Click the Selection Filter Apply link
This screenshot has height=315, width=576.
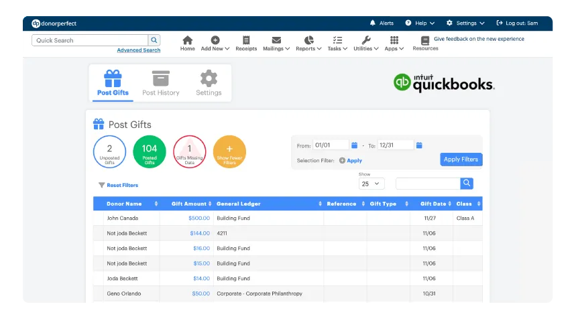tap(354, 160)
